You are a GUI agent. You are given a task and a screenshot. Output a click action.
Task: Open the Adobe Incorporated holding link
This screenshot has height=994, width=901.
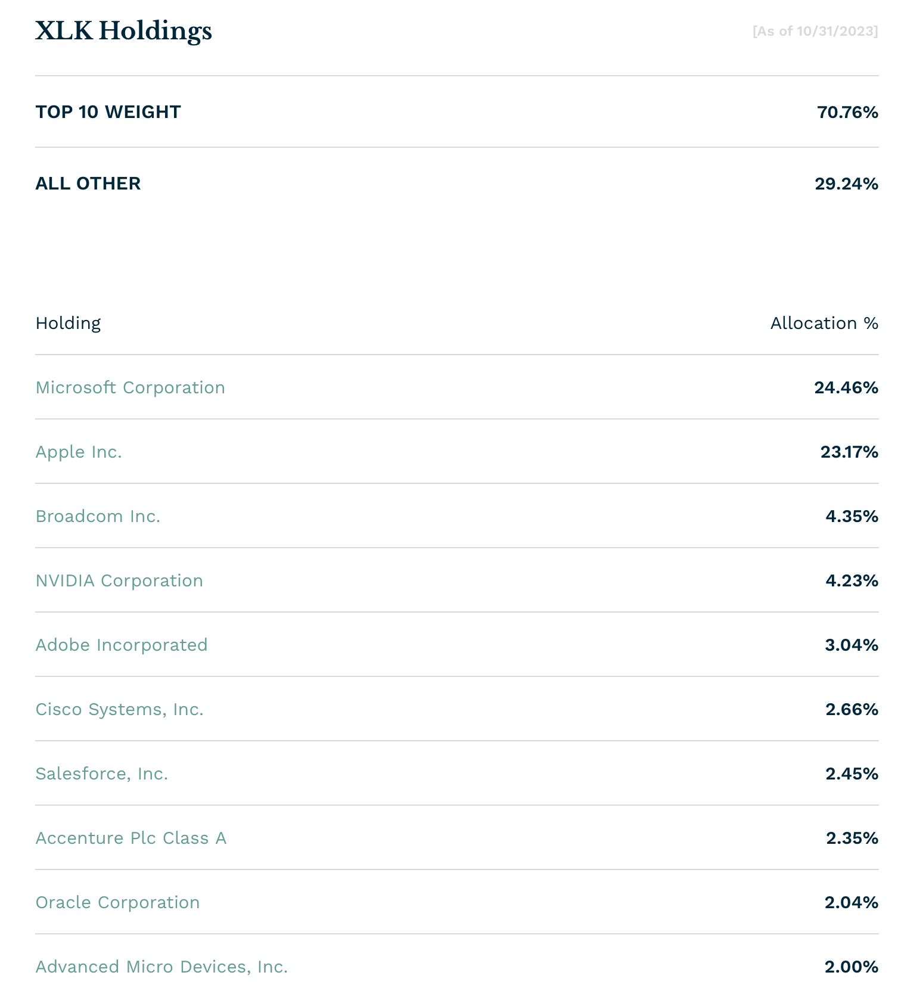pos(122,645)
